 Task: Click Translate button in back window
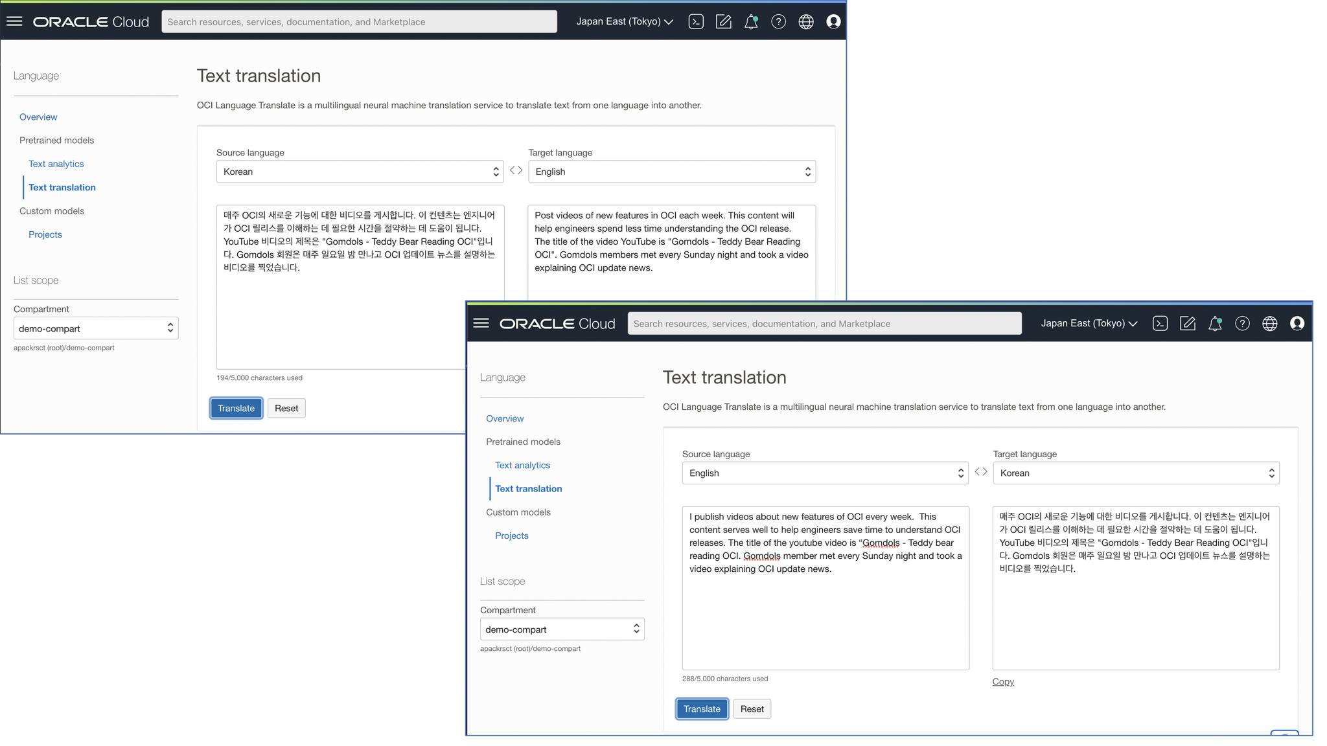[x=236, y=408]
